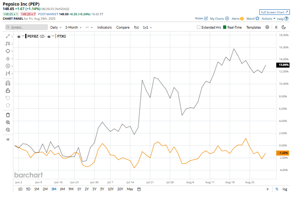Select the 6M time range
The width and height of the screenshot is (291, 197).
click(x=62, y=189)
